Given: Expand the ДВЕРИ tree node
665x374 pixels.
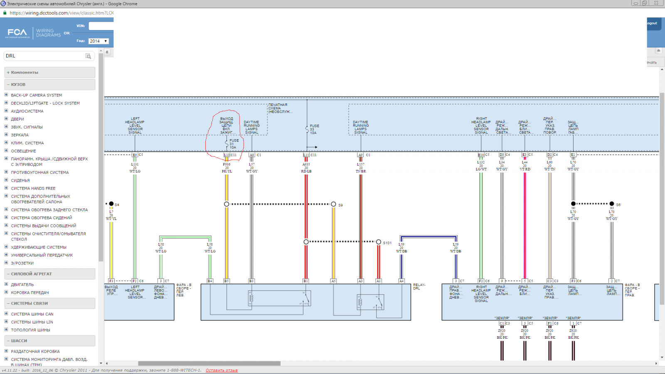Looking at the screenshot, I should click(6, 118).
